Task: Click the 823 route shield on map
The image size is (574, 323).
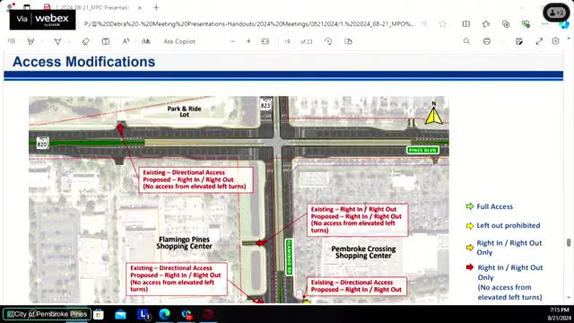Action: (x=265, y=105)
